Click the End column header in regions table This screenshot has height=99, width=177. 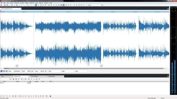point(43,81)
